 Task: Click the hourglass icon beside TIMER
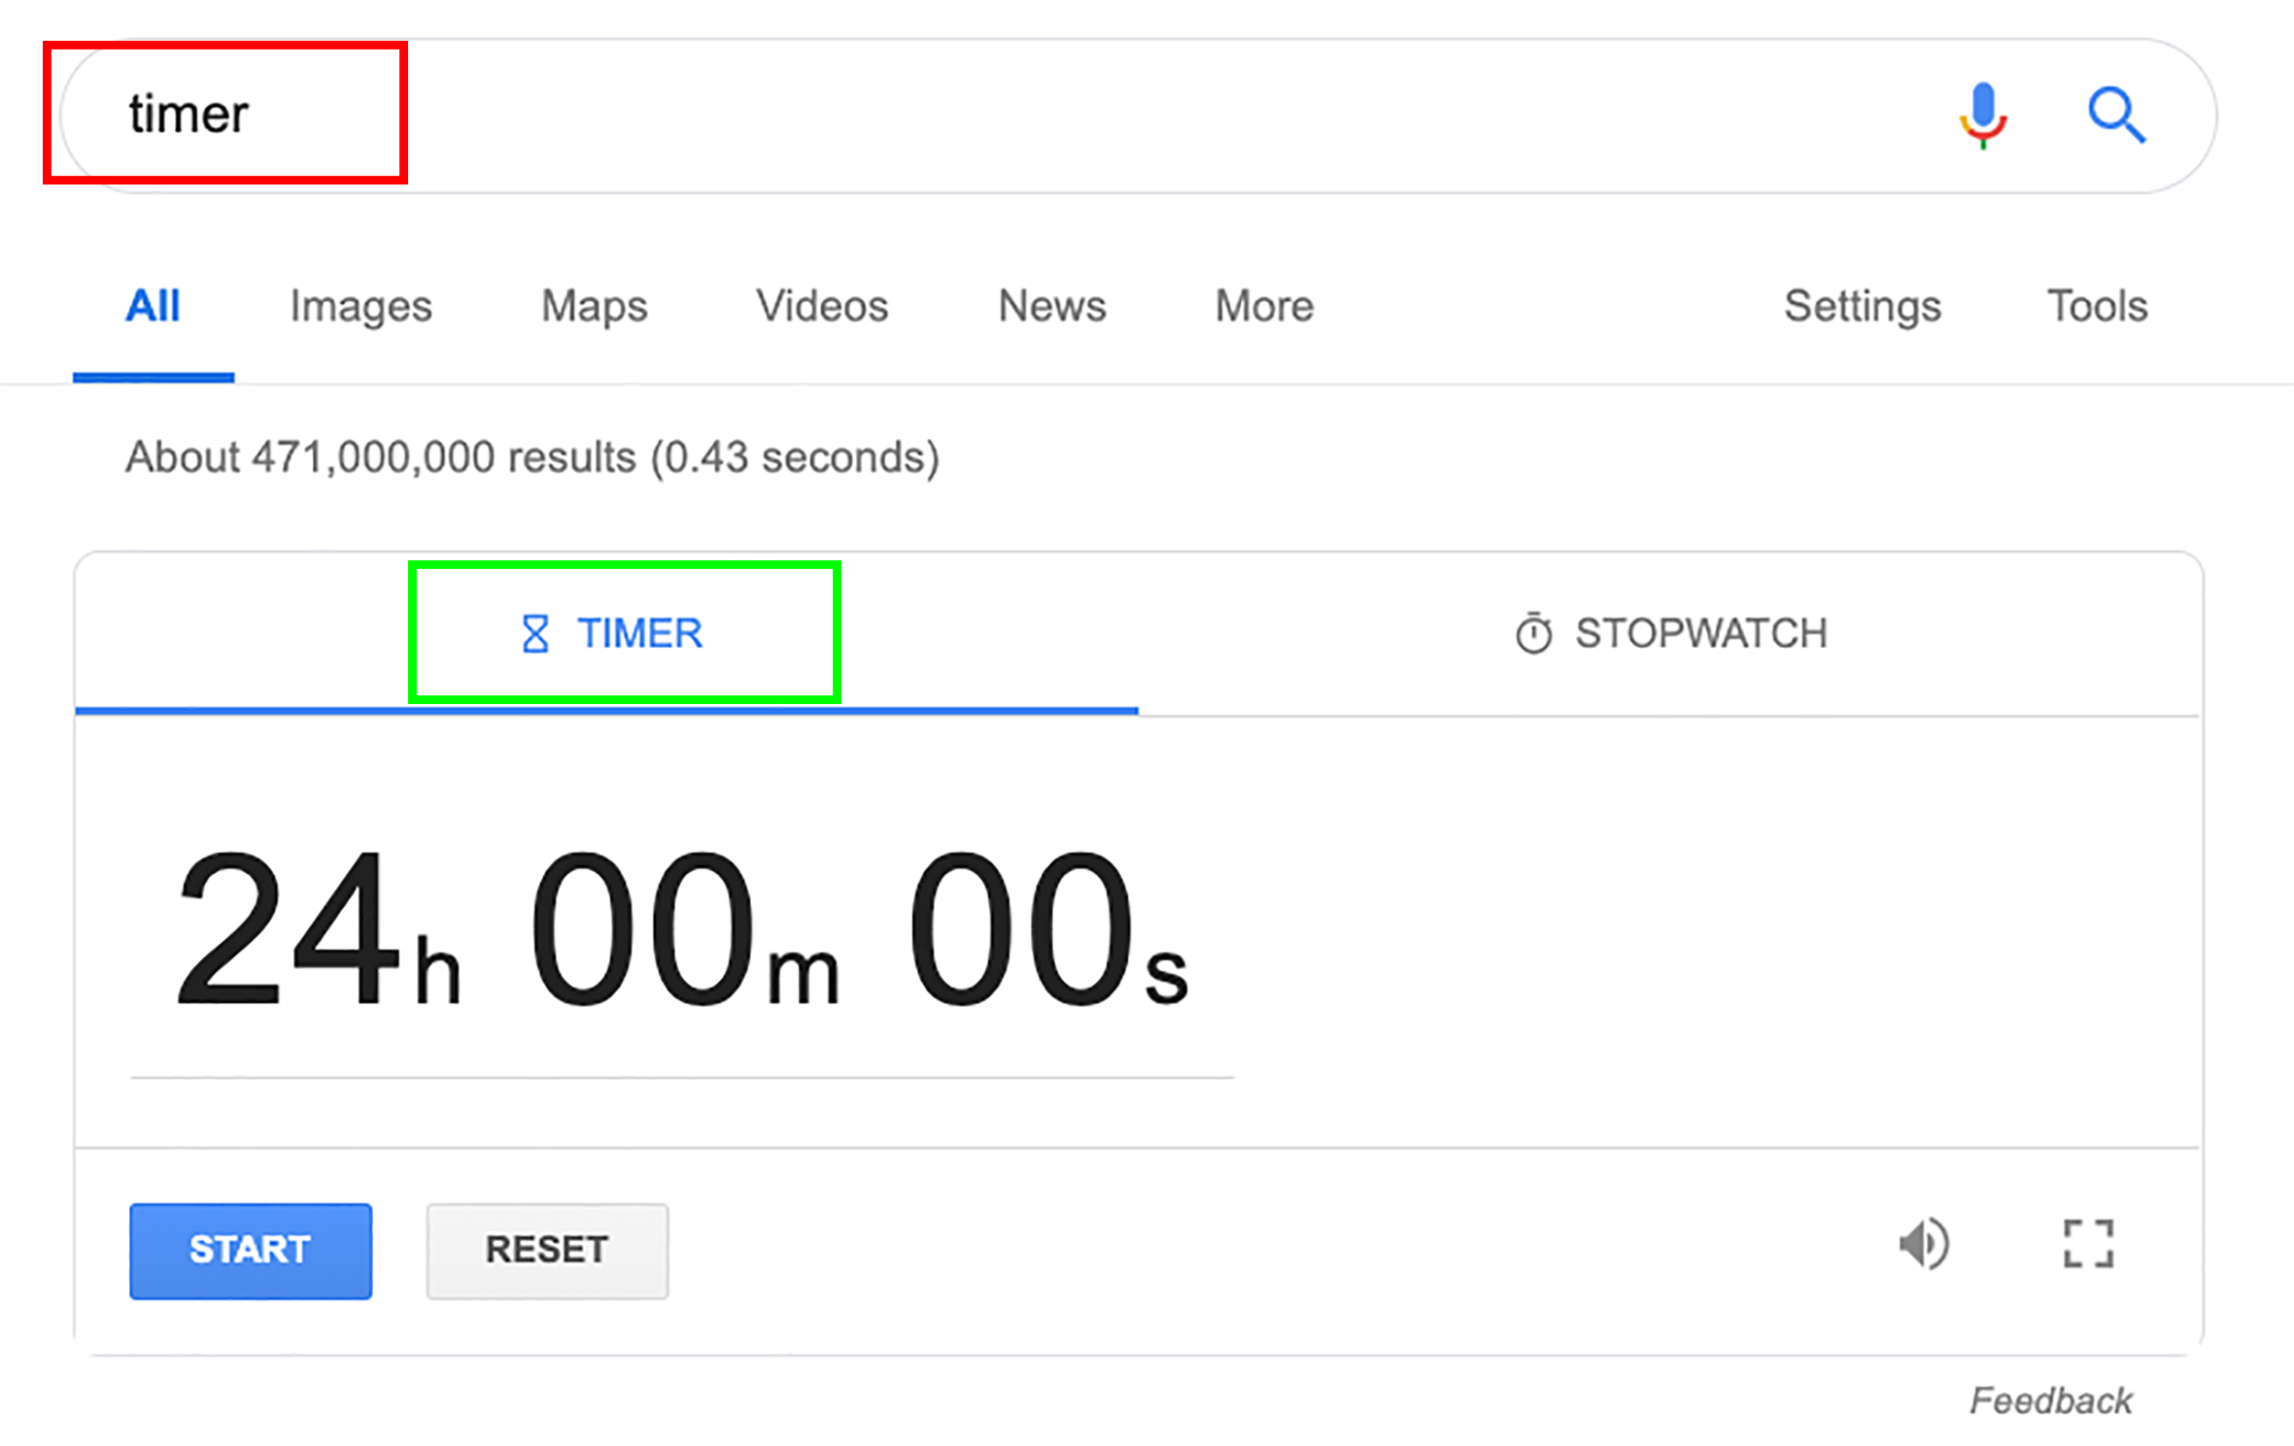coord(535,634)
